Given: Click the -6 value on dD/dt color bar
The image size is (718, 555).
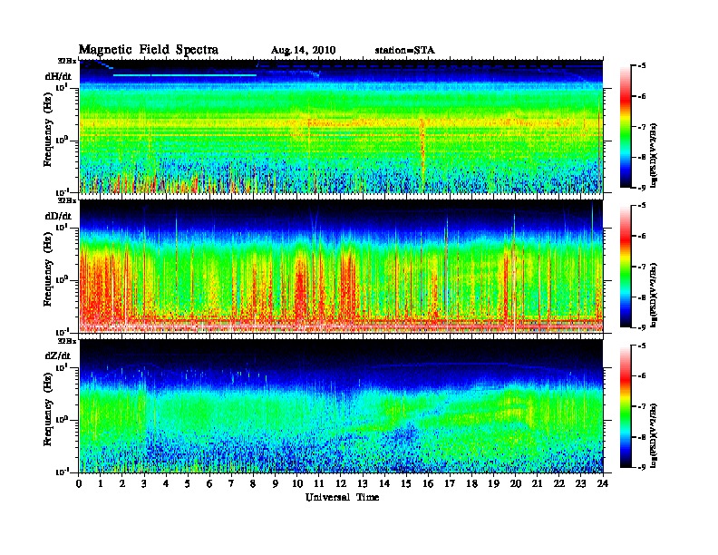Looking at the screenshot, I should 641,236.
